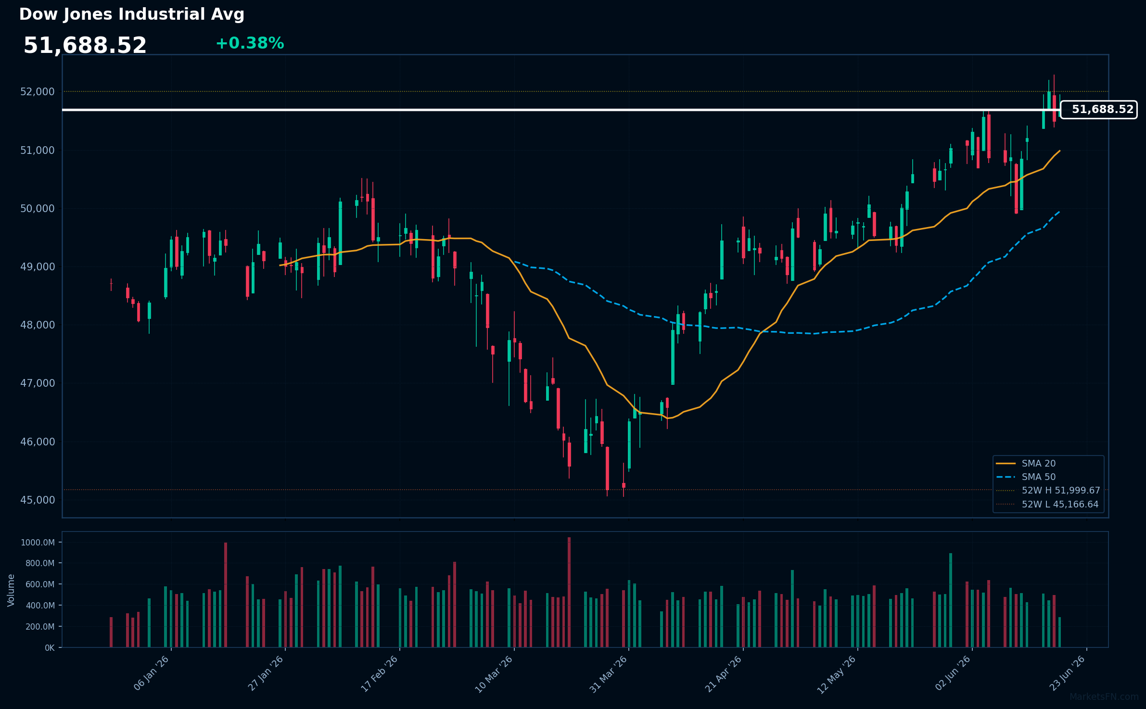Click the Dow Jones Industrial Avg title
Viewport: 1146px width, 709px height.
pyautogui.click(x=132, y=14)
